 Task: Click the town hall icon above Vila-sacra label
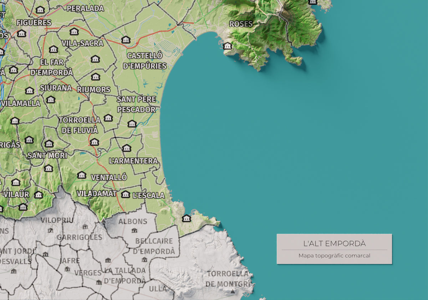(74, 31)
